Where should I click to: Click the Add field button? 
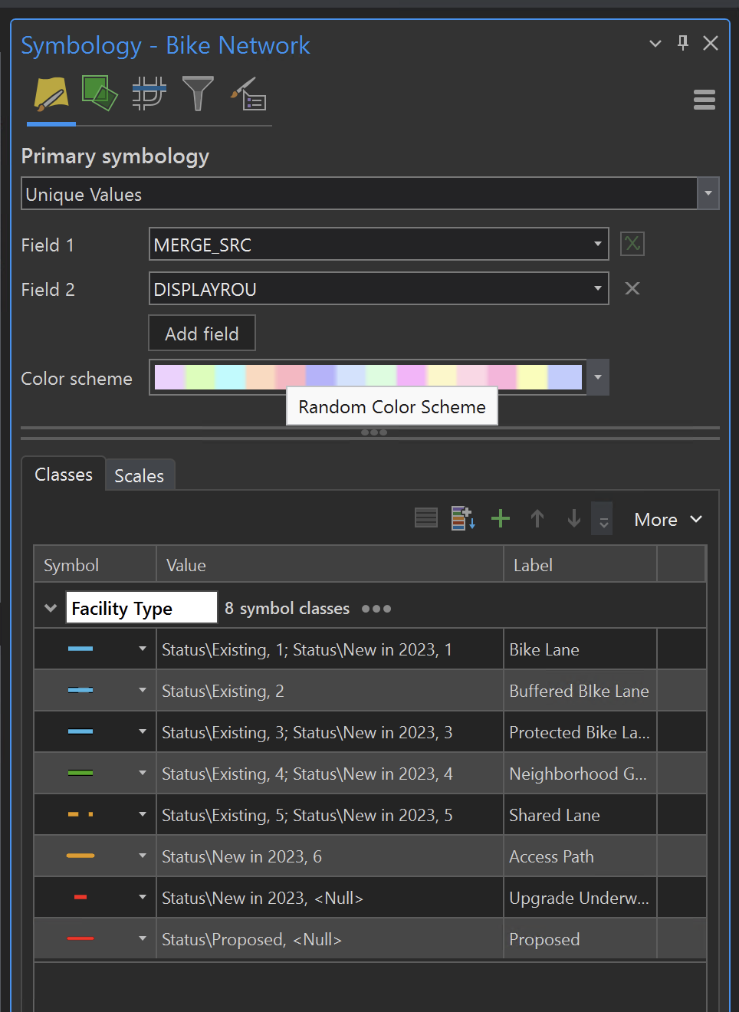(x=202, y=333)
